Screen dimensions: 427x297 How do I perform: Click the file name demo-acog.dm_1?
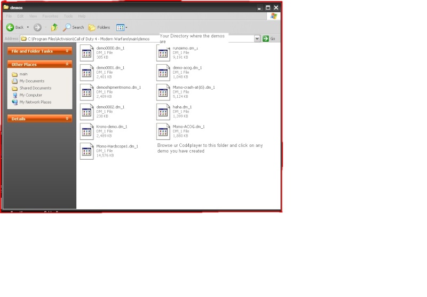[187, 68]
